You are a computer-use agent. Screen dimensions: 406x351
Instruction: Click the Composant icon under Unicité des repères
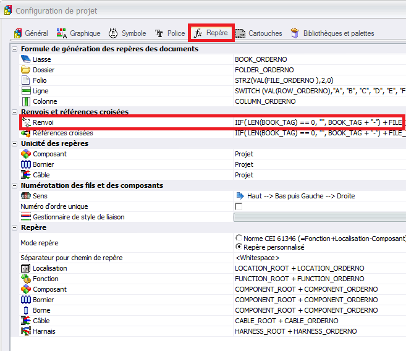click(x=25, y=154)
